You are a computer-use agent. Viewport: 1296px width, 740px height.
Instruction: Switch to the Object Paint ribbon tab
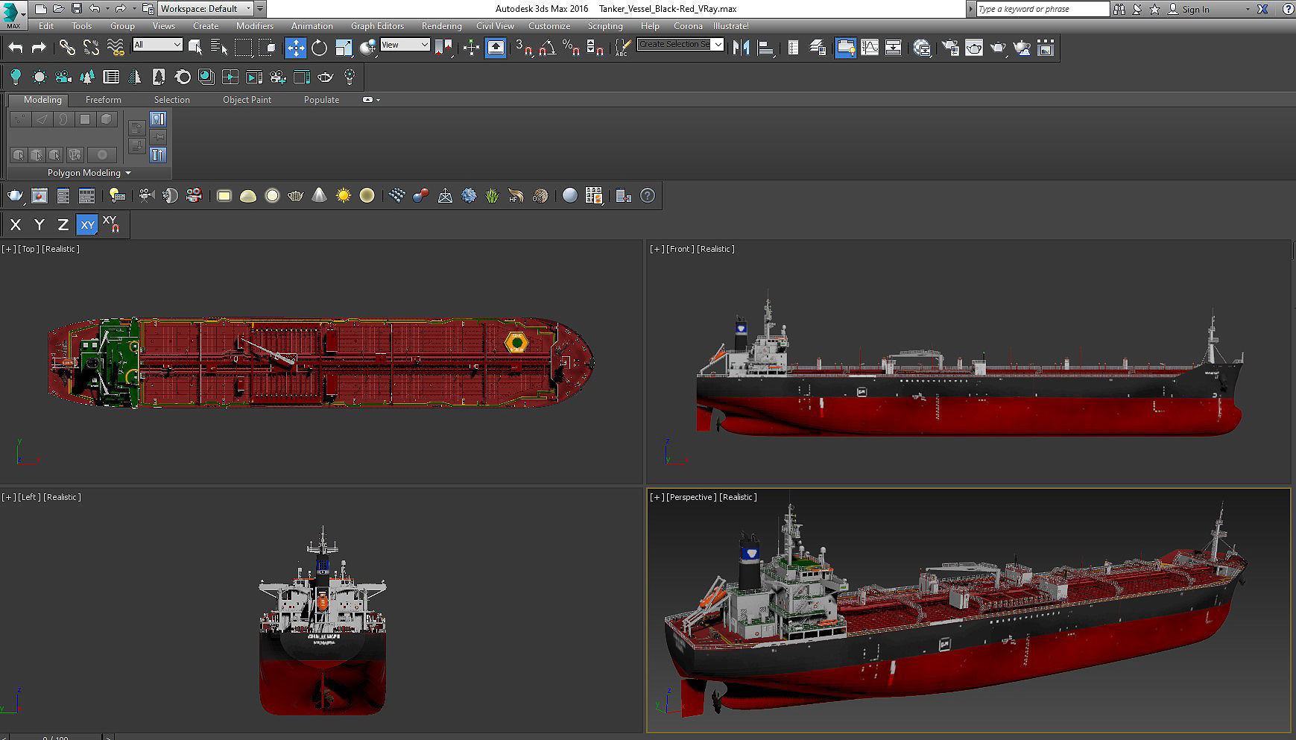click(247, 100)
